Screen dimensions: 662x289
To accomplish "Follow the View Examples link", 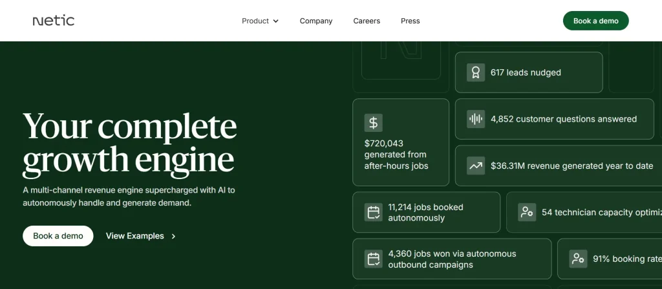I will click(x=135, y=236).
